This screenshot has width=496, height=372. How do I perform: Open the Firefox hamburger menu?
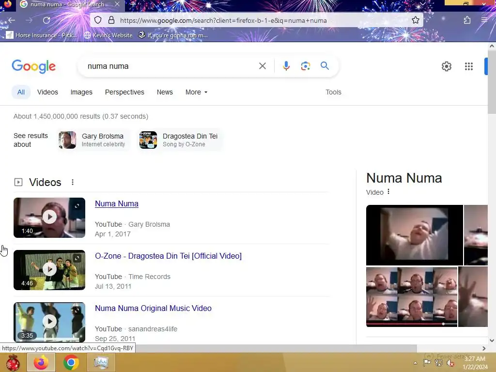[484, 20]
